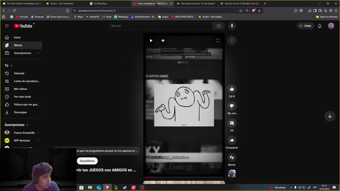
Task: Subscribe using the Suscribirme button
Action: click(x=87, y=161)
